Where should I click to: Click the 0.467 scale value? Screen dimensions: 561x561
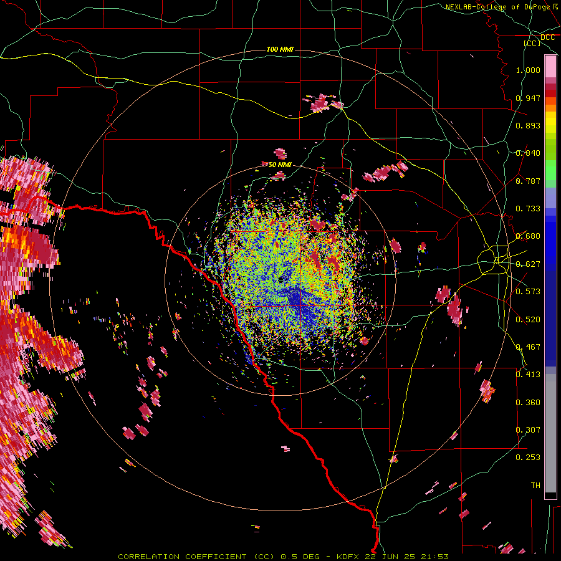click(528, 347)
